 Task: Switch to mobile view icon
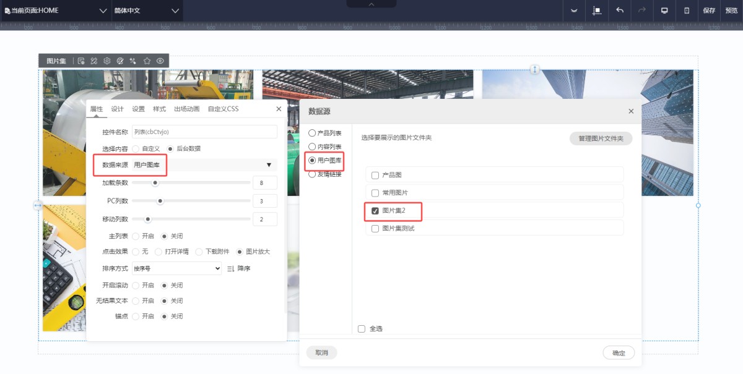687,11
